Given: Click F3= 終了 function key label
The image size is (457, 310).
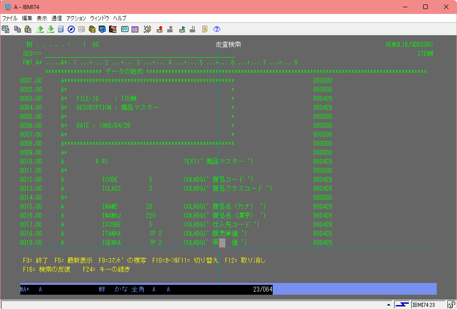Looking at the screenshot, I should [x=35, y=261].
